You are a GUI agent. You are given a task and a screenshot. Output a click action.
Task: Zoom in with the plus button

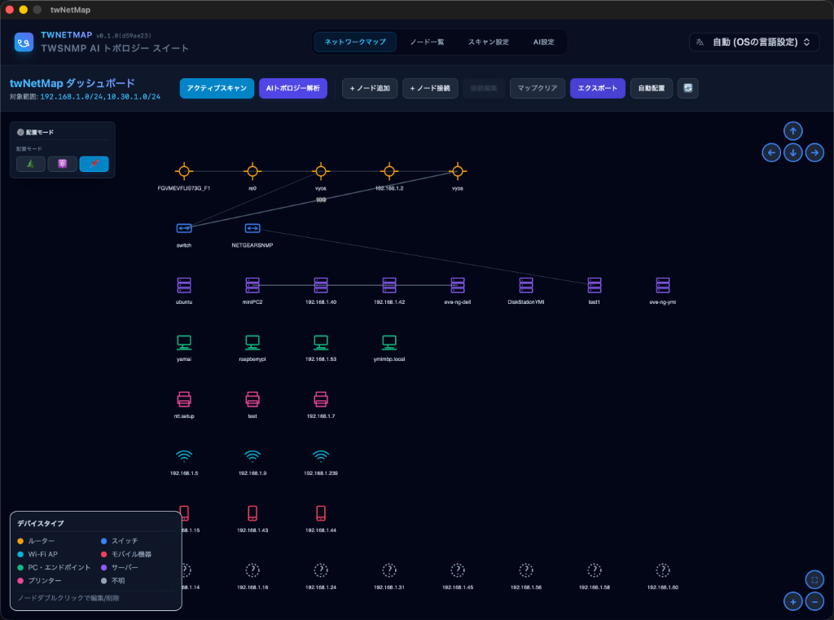[792, 601]
